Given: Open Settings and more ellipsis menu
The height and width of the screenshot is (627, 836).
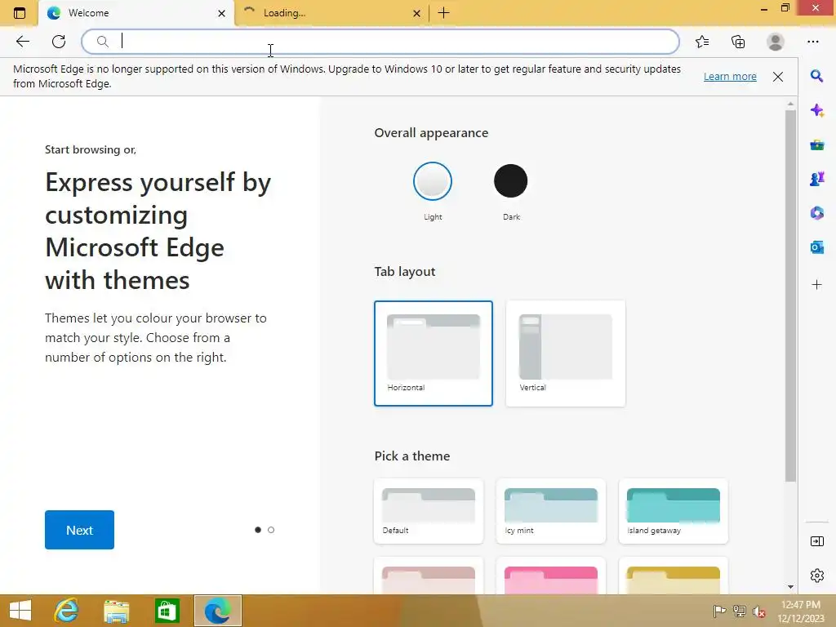Looking at the screenshot, I should (x=812, y=42).
